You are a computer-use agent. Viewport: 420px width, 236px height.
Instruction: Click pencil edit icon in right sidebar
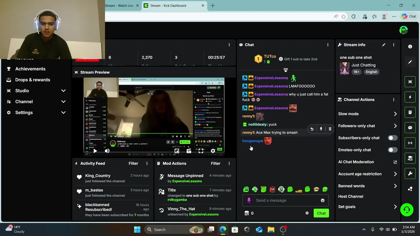pyautogui.click(x=410, y=62)
